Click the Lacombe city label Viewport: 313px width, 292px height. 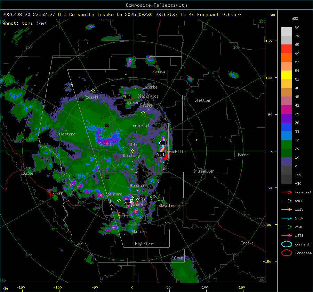click(150, 87)
